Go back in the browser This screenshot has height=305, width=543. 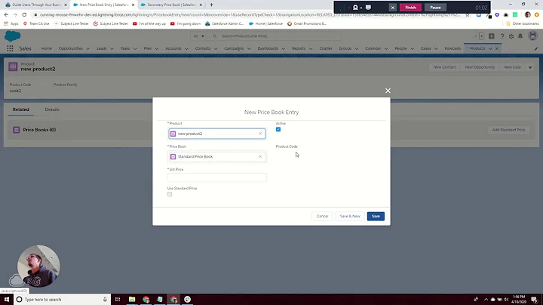[6, 14]
